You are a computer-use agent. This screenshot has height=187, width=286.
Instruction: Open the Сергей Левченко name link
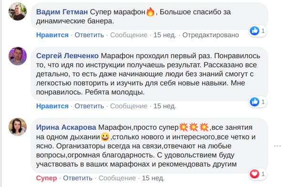pos(67,56)
